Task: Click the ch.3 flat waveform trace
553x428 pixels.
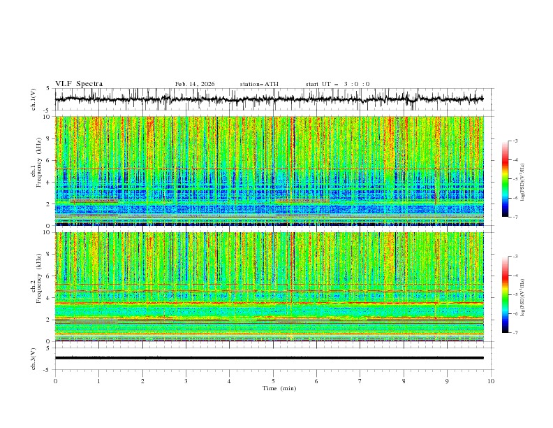Action: pos(269,358)
